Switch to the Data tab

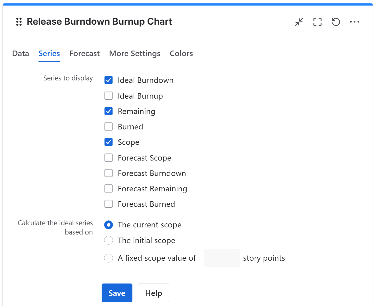tap(20, 53)
